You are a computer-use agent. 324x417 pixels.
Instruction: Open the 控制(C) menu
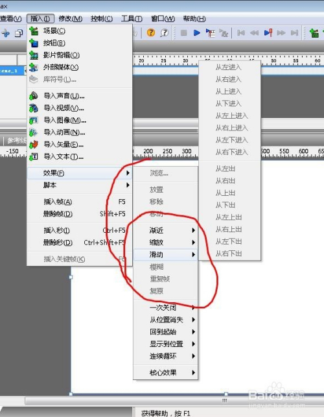(x=102, y=19)
